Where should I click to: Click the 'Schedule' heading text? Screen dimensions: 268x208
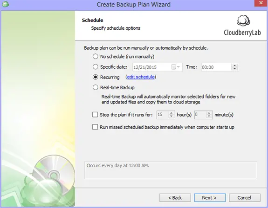[92, 20]
